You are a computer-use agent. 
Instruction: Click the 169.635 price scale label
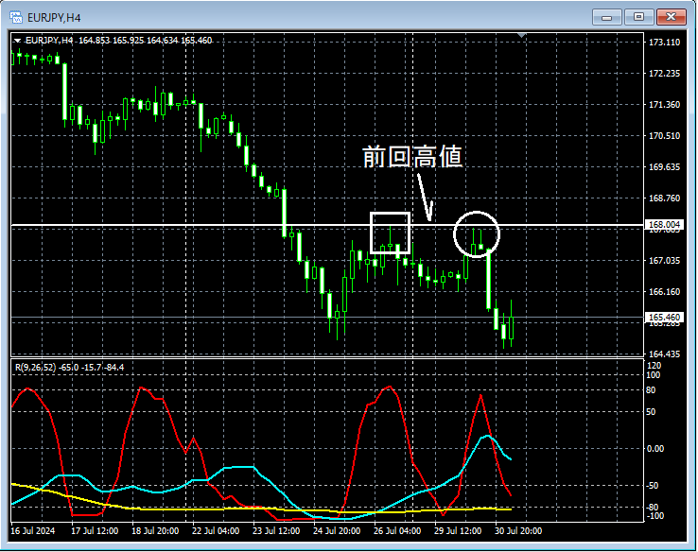[x=664, y=166]
